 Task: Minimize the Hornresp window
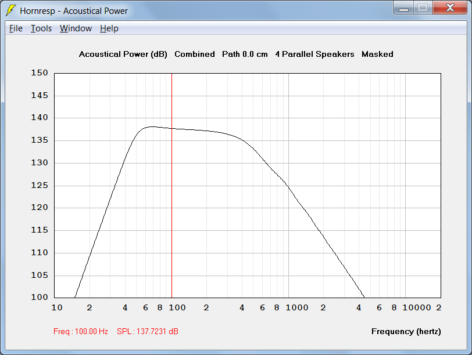click(x=403, y=8)
